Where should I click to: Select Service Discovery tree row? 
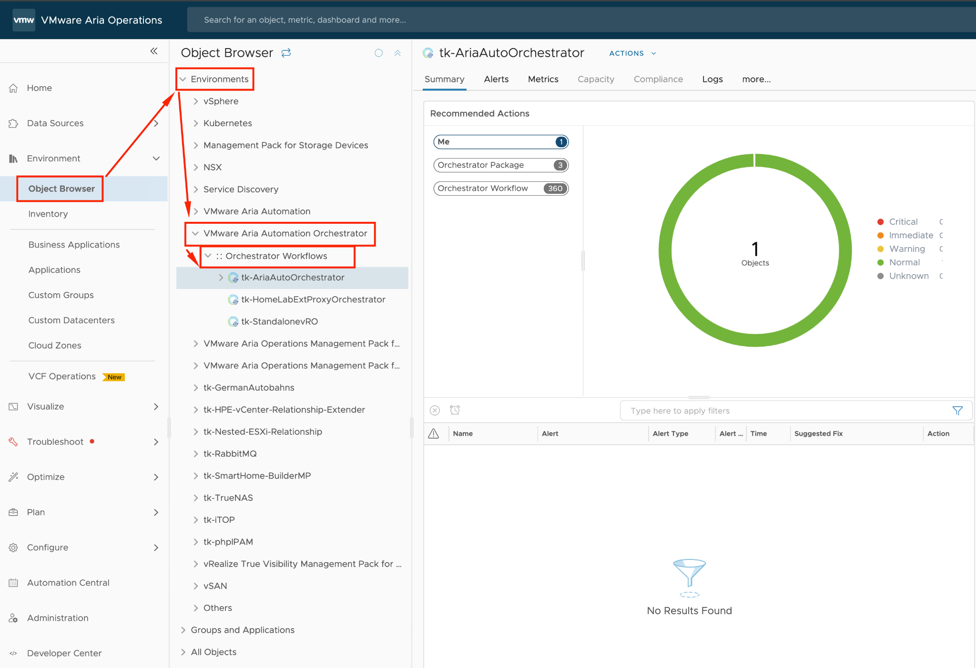coord(241,189)
